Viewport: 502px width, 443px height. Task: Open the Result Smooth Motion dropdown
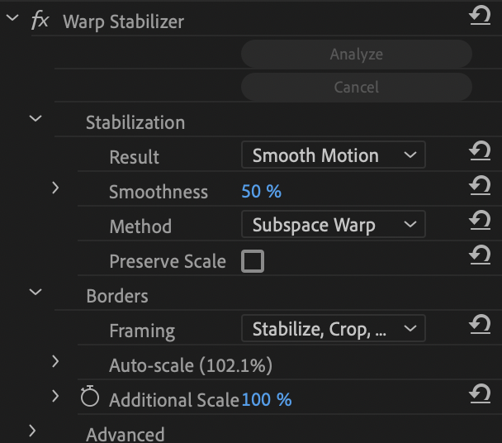point(334,155)
